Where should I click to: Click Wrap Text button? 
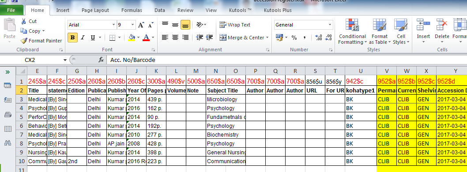[235, 25]
